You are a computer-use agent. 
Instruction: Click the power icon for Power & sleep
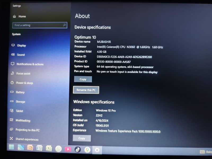click(x=12, y=82)
